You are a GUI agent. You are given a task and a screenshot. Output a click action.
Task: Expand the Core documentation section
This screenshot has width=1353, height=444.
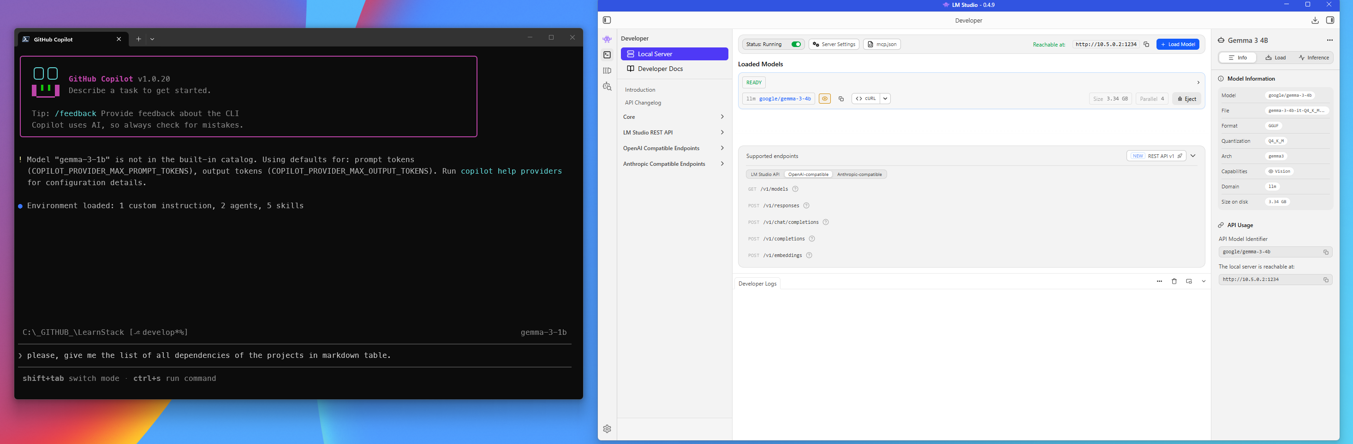(x=674, y=117)
